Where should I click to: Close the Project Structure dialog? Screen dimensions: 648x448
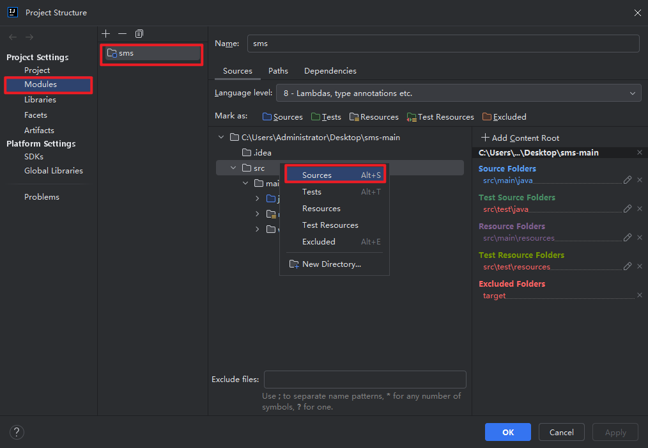pyautogui.click(x=638, y=13)
